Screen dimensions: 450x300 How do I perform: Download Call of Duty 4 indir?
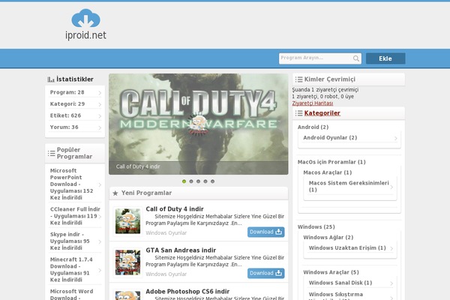pos(266,232)
